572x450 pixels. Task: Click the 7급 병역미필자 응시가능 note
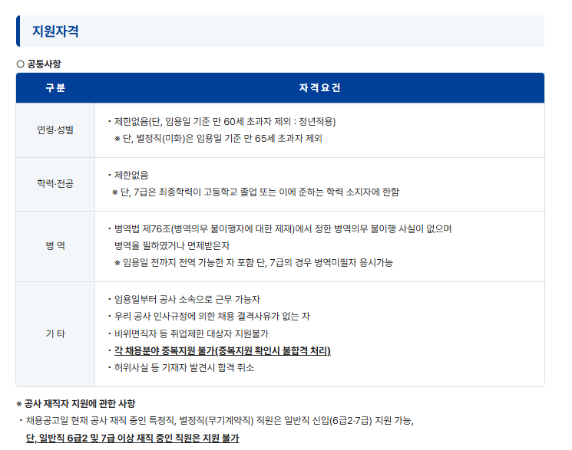[x=253, y=263]
